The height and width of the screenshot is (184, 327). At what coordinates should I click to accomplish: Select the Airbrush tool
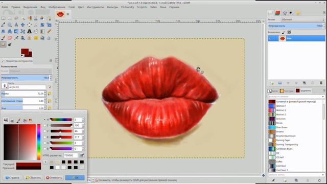[x=16, y=38]
